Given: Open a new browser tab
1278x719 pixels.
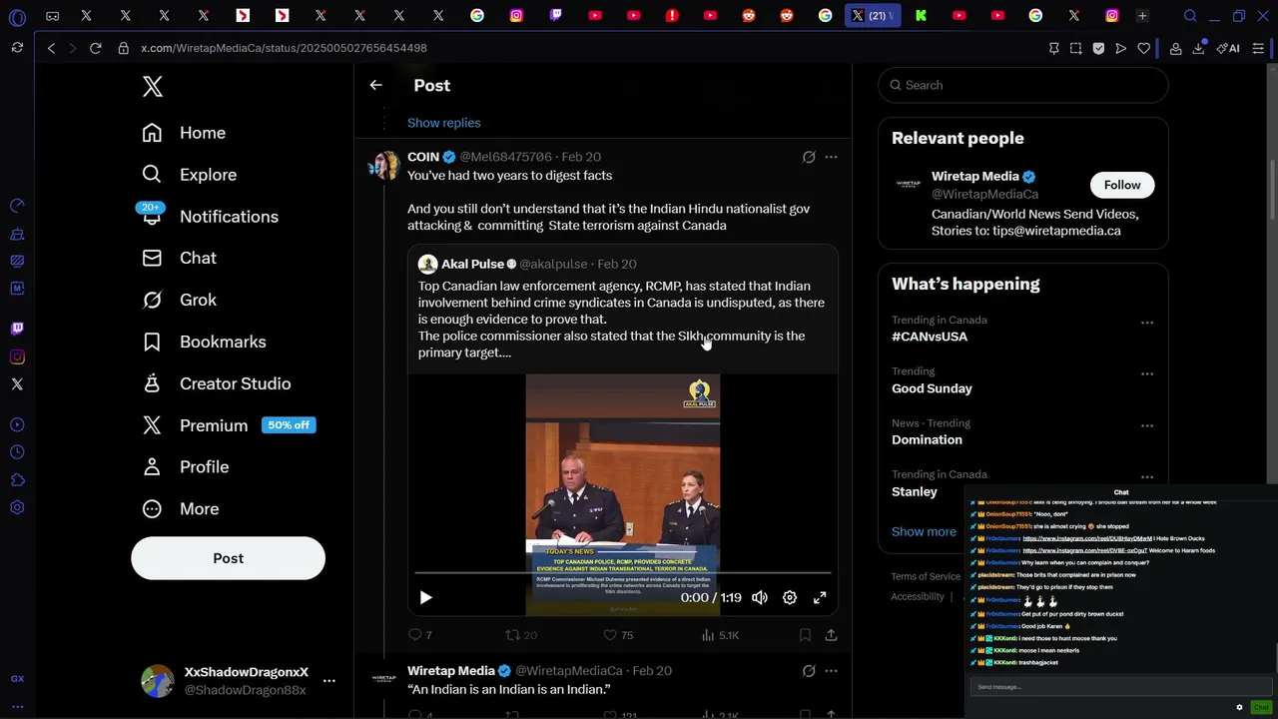Looking at the screenshot, I should pos(1142,16).
